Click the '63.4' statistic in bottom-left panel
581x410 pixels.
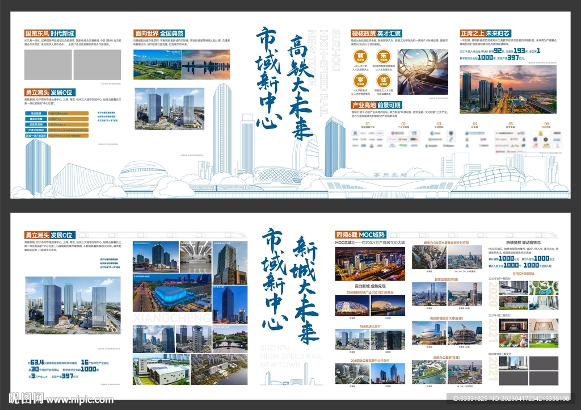click(37, 362)
